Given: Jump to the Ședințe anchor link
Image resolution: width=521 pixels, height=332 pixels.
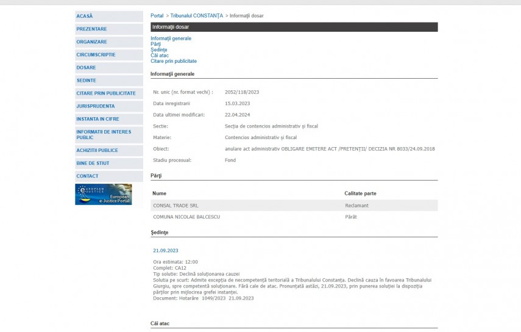Looking at the screenshot, I should click(x=159, y=49).
